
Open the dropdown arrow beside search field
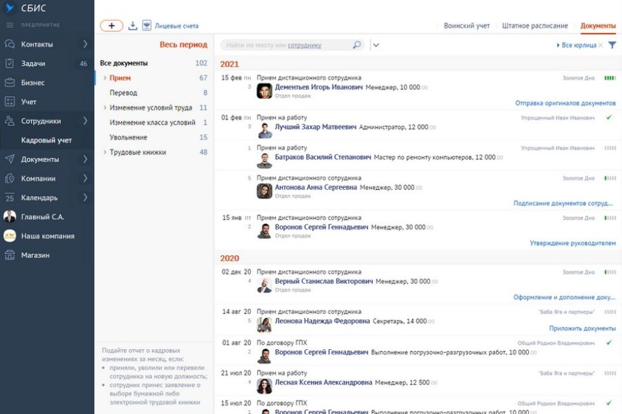coord(376,45)
